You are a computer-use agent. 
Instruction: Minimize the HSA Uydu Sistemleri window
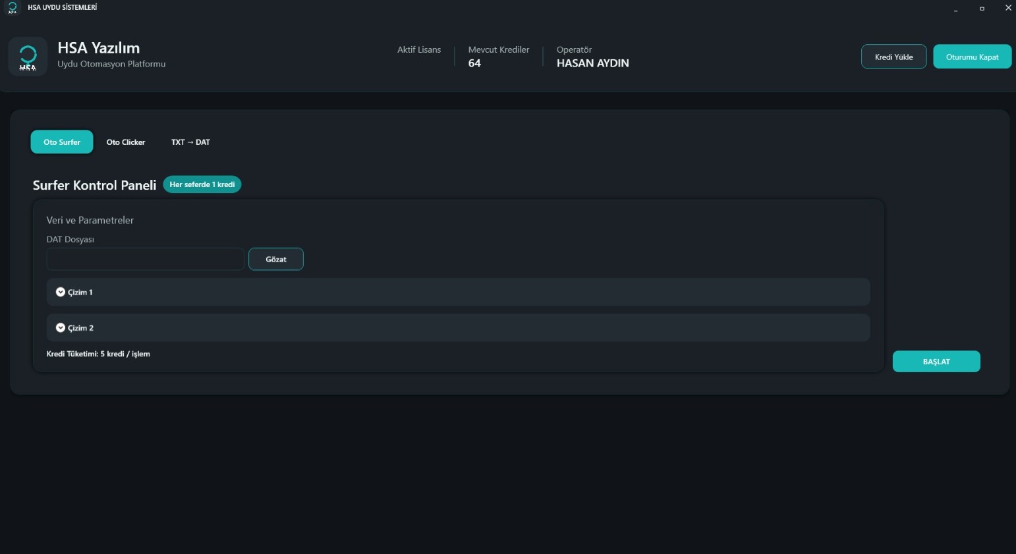click(x=955, y=9)
